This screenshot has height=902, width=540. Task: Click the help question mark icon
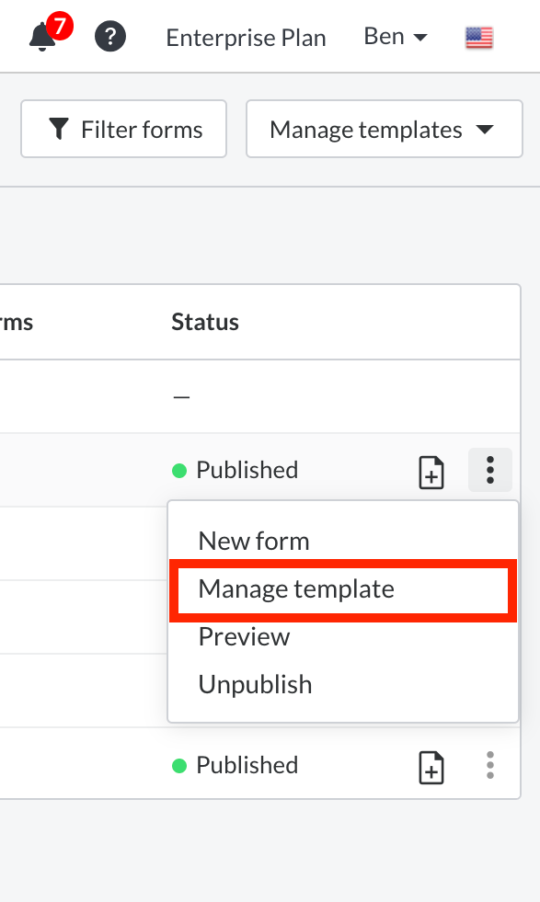pyautogui.click(x=110, y=36)
